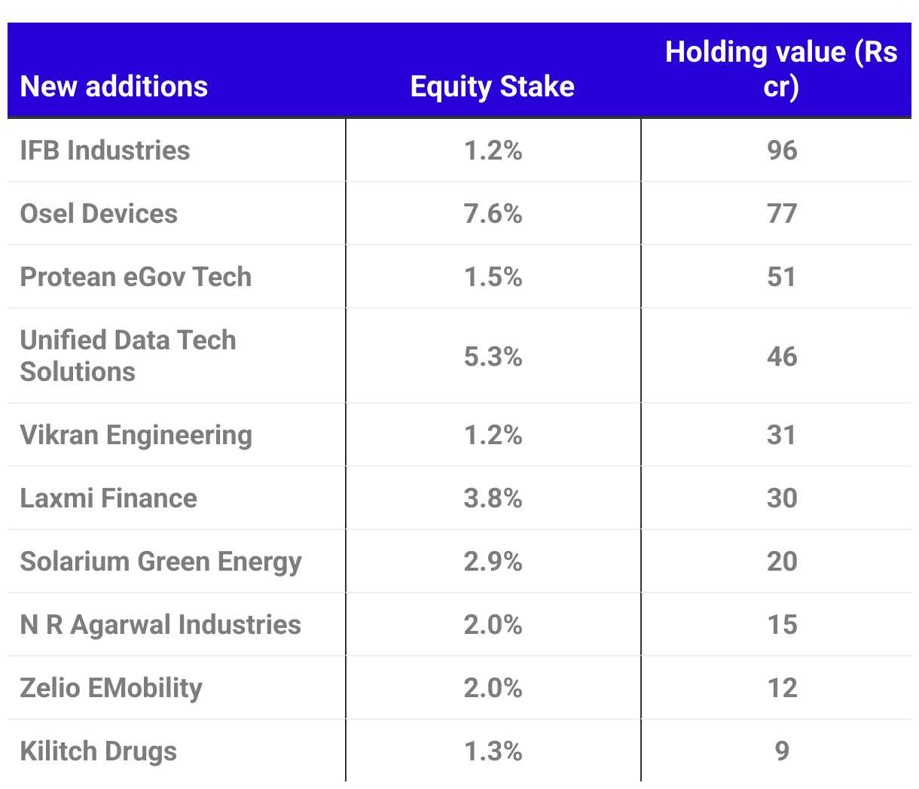
Task: Select the Osel Devices company name
Action: pos(99,214)
